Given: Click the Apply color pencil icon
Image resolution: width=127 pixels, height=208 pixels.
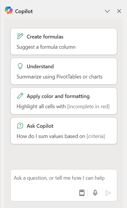Looking at the screenshot, I should coord(20,96).
